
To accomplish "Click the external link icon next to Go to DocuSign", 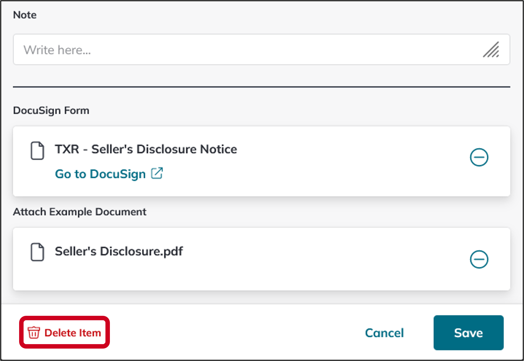I will tap(158, 173).
